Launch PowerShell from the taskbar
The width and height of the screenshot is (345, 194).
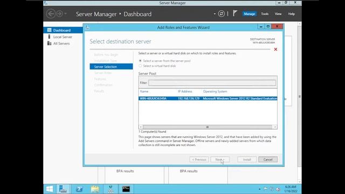[x=79, y=189]
